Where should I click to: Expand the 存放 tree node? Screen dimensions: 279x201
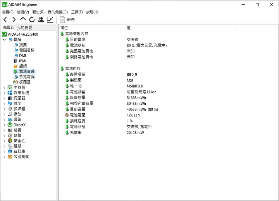(4, 114)
